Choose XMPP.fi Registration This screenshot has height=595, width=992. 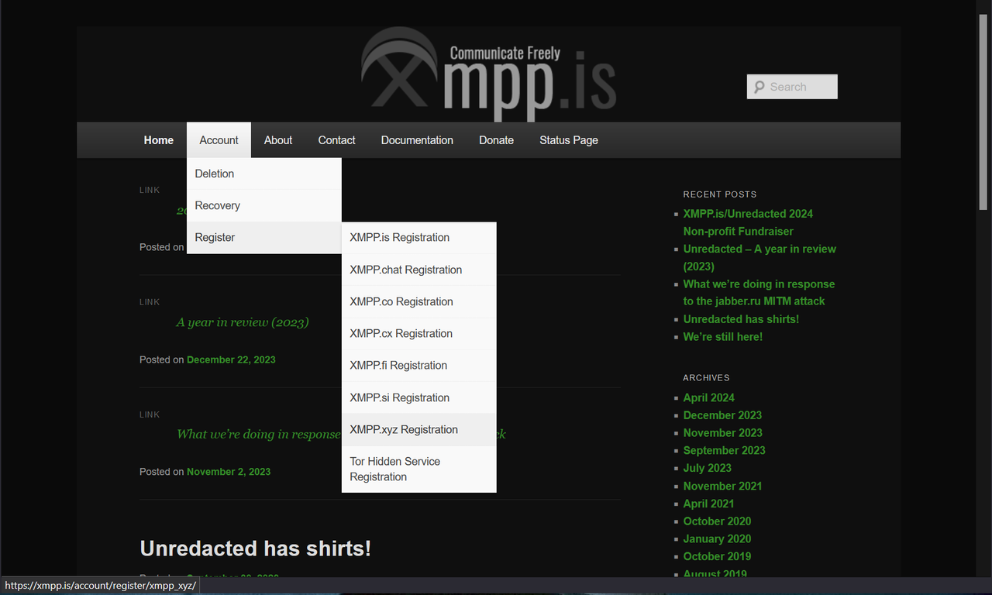coord(419,365)
